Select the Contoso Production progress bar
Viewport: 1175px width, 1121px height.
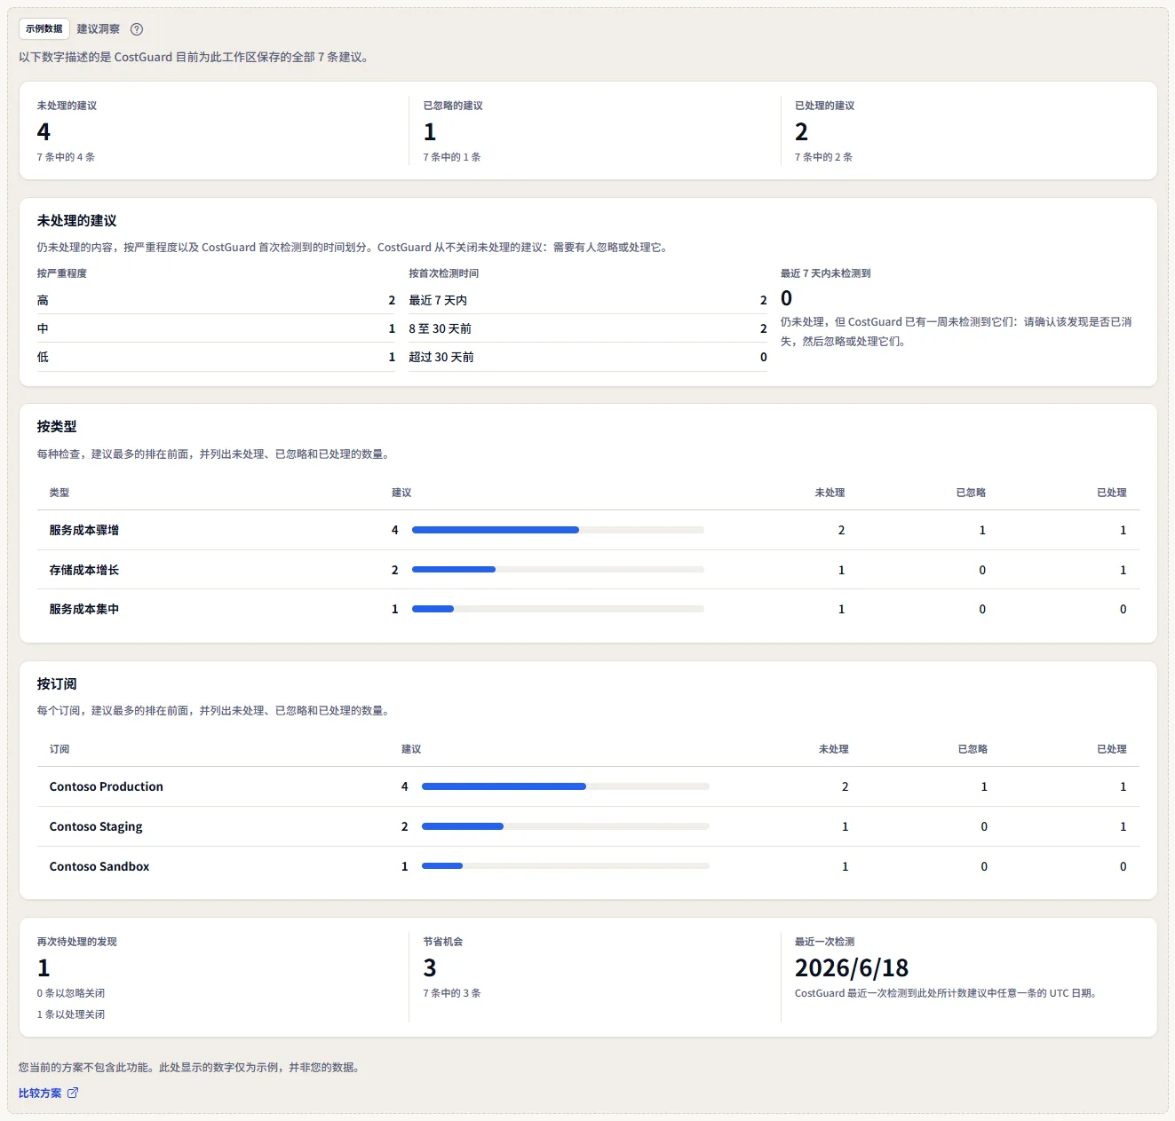566,786
